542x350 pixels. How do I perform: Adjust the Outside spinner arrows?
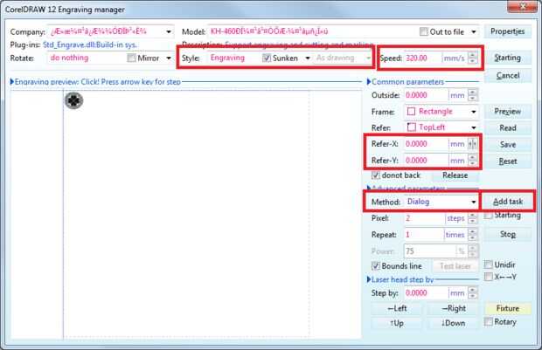coord(473,95)
